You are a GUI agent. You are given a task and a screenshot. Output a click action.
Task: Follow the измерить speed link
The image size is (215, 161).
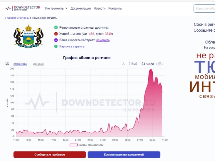[103, 40]
